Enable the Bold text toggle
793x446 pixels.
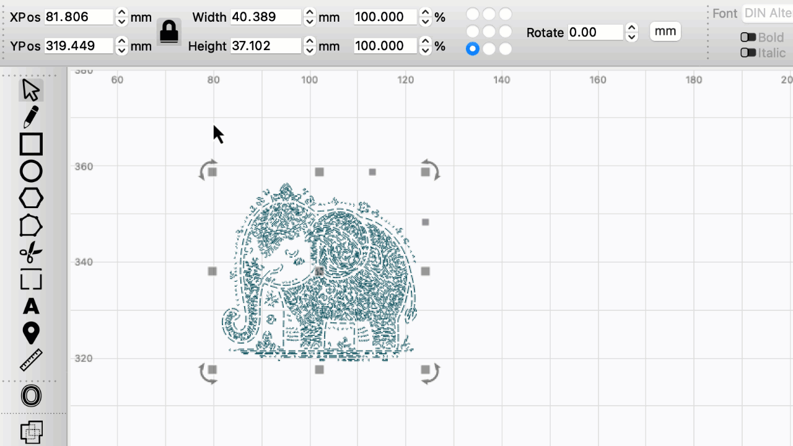[x=748, y=38]
